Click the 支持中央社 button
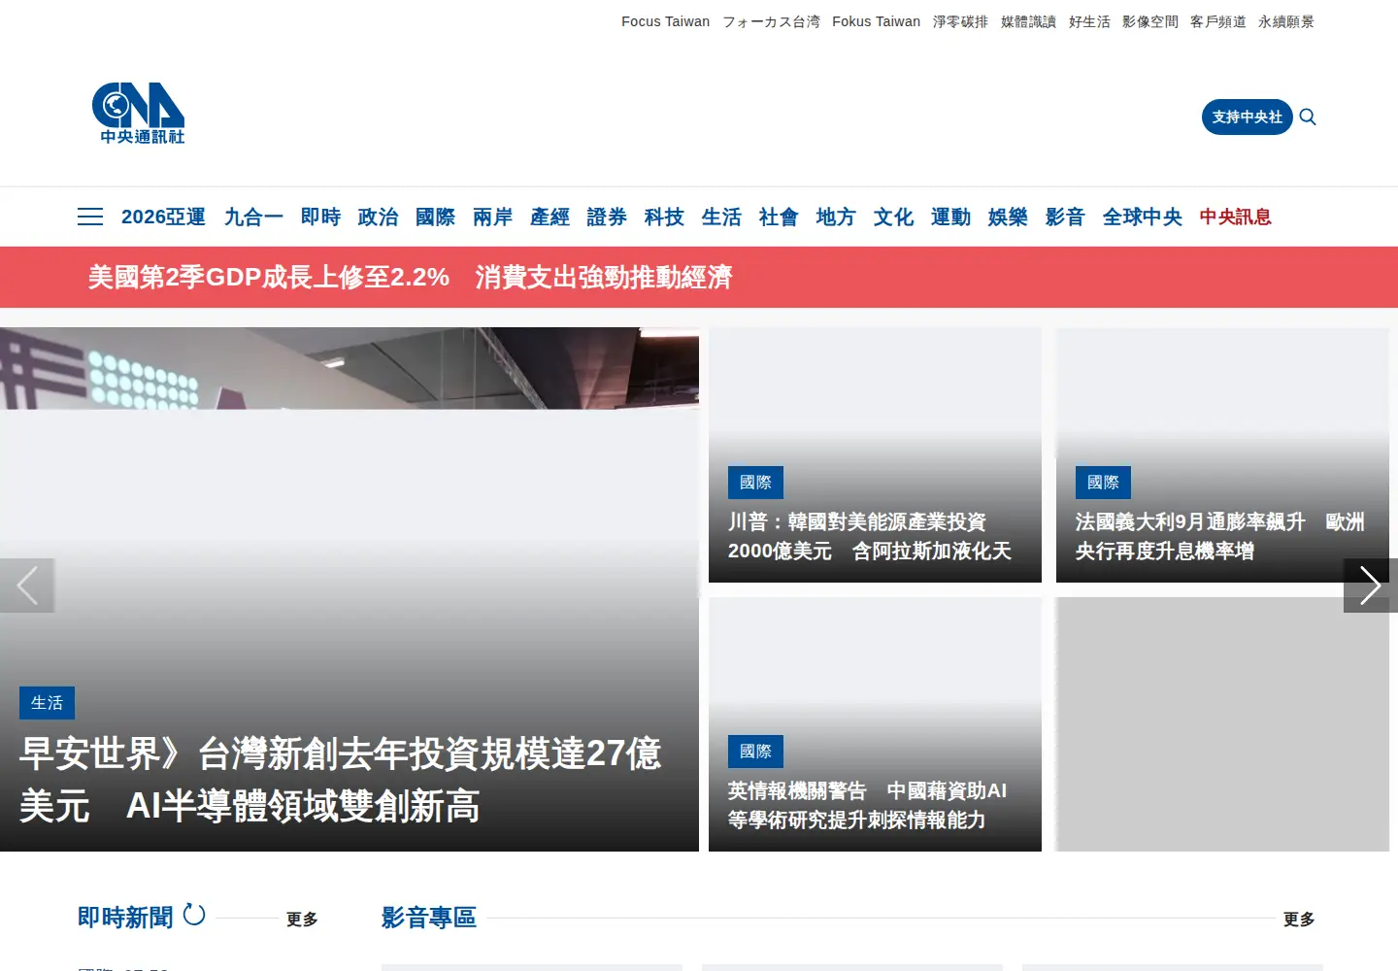 coord(1248,117)
